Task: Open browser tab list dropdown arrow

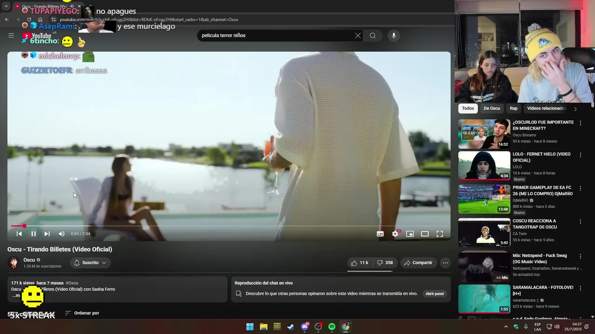Action: (6, 6)
